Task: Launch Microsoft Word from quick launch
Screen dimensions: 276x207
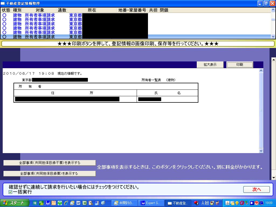Action: [x=78, y=203]
